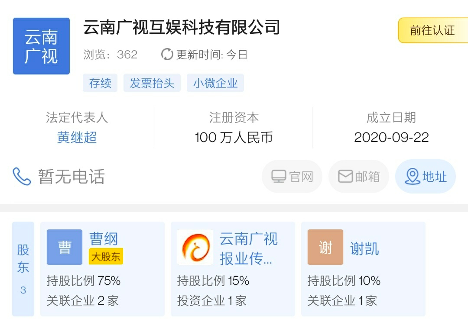Click 持股比例 15% text
Image resolution: width=468 pixels, height=319 pixels.
[213, 280]
